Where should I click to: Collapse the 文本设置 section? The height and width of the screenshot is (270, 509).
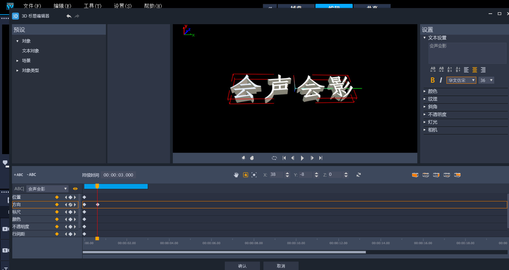[x=425, y=38]
